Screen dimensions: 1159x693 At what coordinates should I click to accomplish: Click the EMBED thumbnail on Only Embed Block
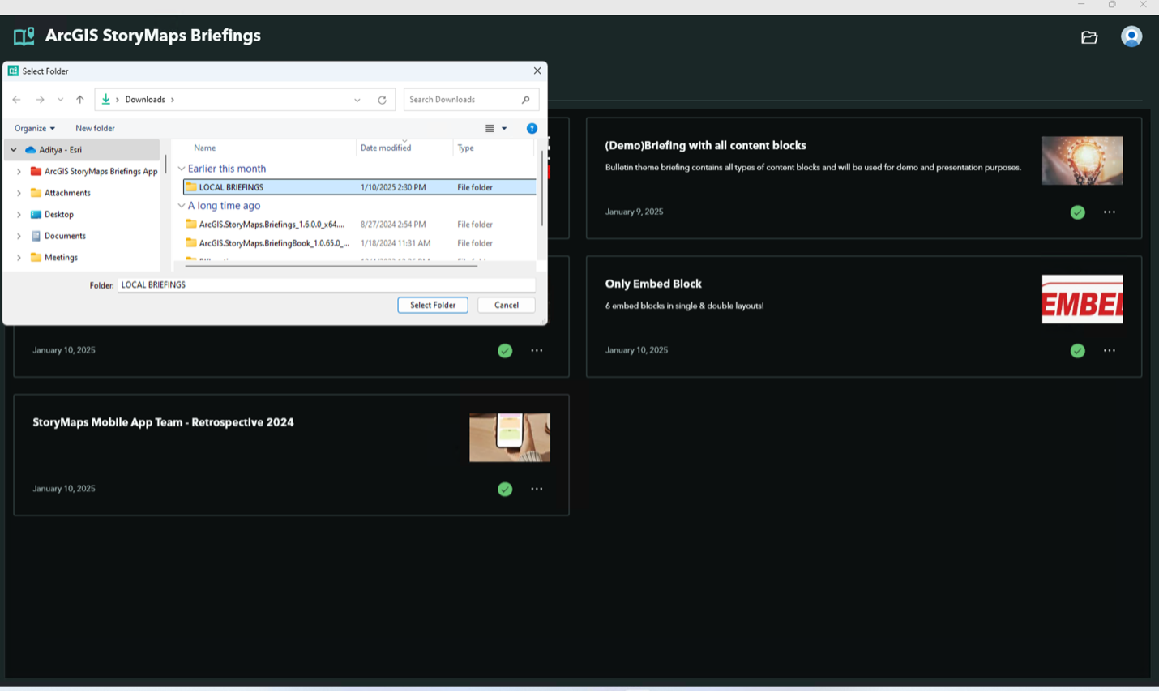(1082, 299)
